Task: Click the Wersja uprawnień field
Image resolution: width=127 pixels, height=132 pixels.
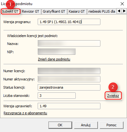Action: pyautogui.click(x=69, y=106)
